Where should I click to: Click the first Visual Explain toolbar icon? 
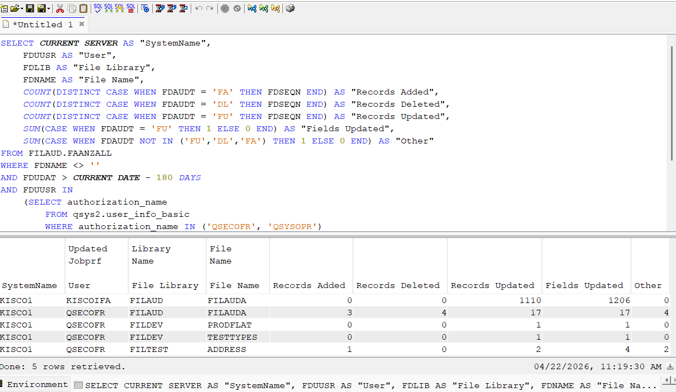252,8
